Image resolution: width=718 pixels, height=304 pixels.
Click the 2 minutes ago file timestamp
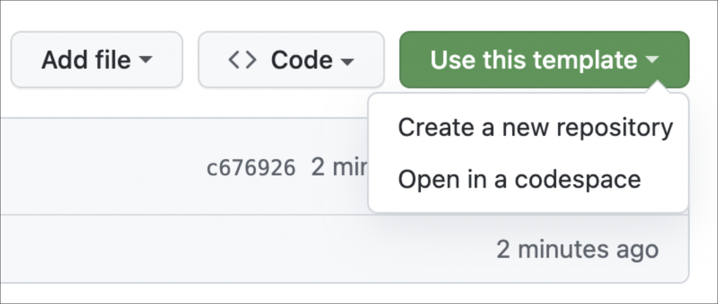point(577,249)
